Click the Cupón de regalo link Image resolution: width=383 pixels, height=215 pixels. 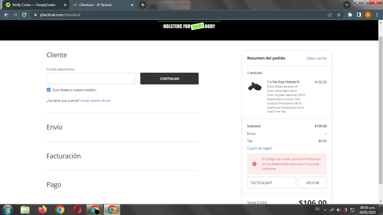click(x=260, y=148)
